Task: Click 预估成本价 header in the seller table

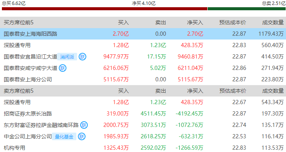Action: [x=233, y=91]
